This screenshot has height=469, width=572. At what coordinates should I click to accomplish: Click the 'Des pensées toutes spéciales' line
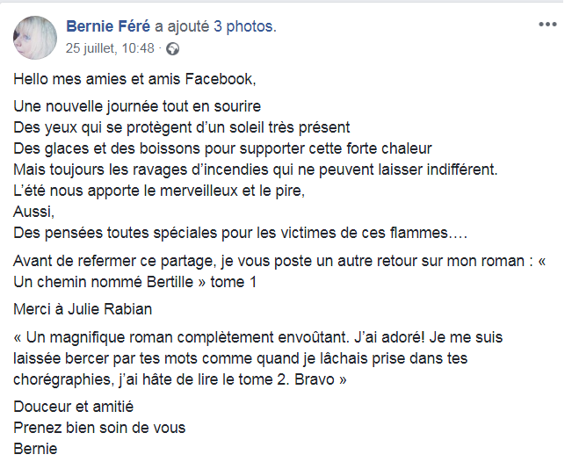[241, 233]
